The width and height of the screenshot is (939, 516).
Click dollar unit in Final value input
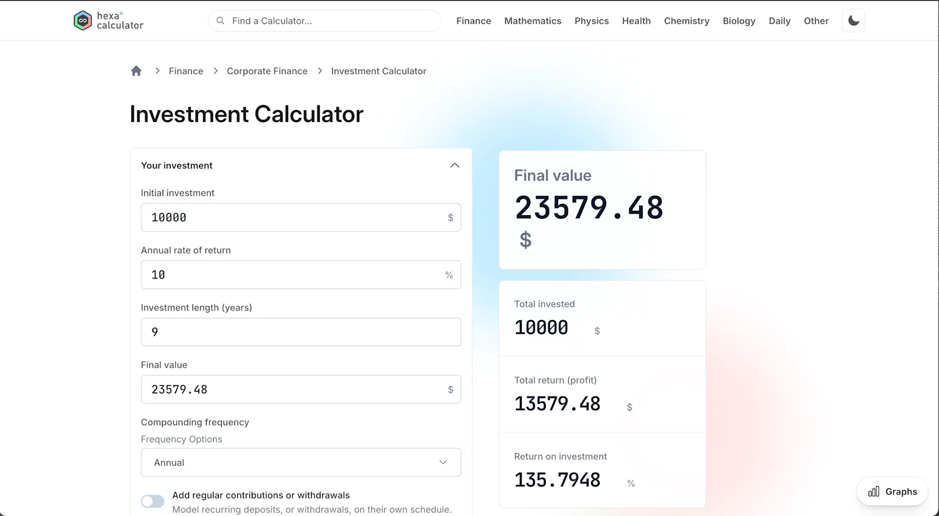(x=451, y=389)
